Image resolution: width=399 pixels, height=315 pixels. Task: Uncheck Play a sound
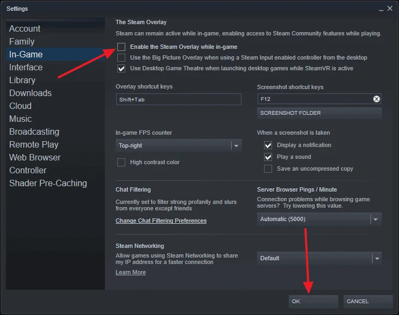268,157
